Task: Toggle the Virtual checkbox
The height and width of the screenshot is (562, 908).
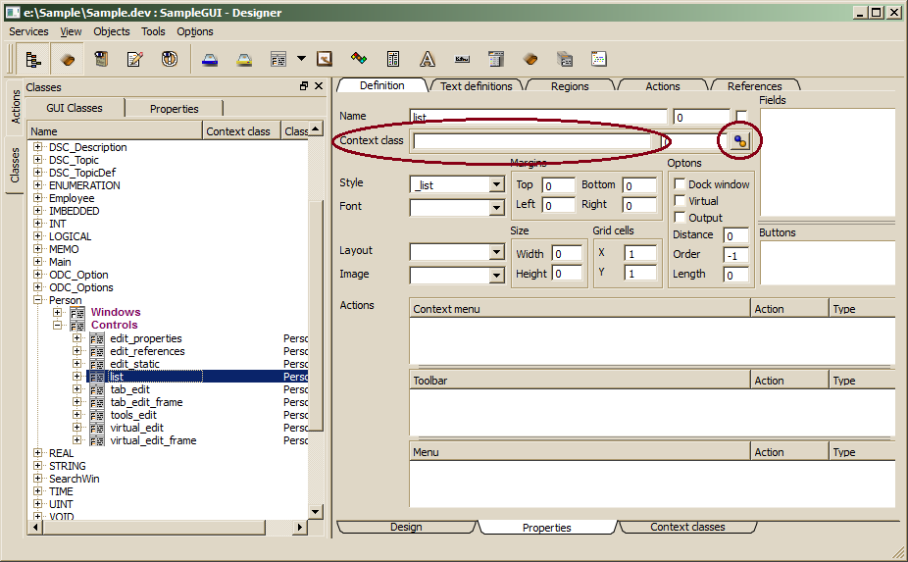Action: click(680, 201)
